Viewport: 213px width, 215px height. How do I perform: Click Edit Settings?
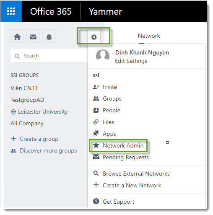(x=131, y=61)
